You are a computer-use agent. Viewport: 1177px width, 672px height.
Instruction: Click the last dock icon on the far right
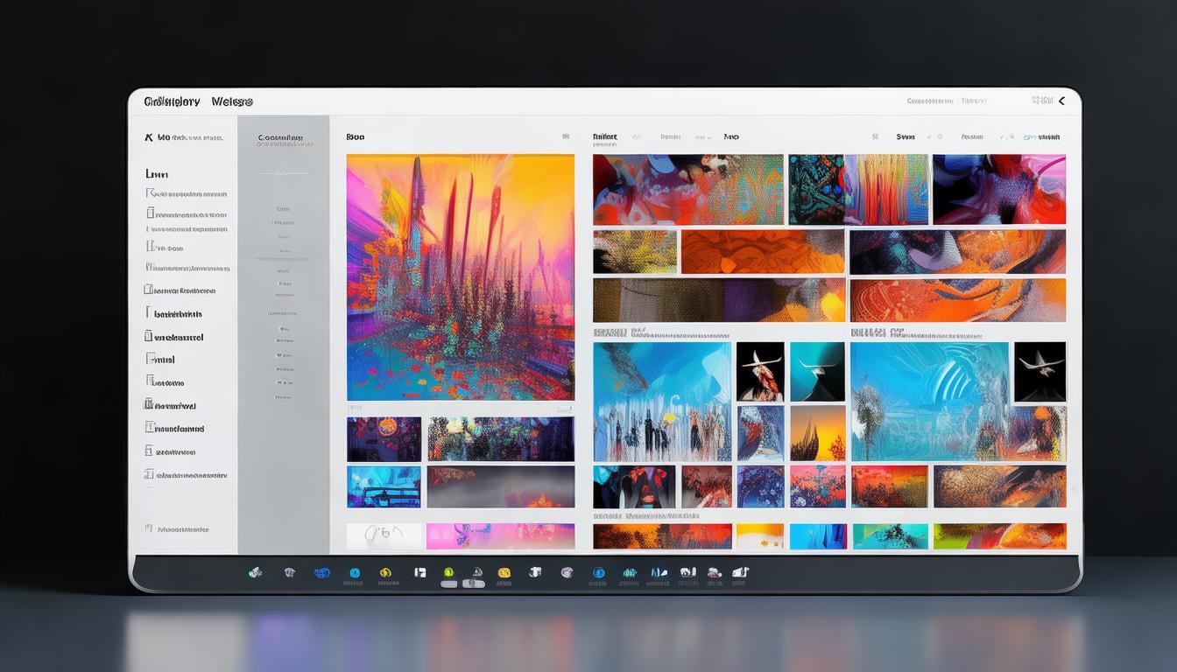[x=740, y=573]
